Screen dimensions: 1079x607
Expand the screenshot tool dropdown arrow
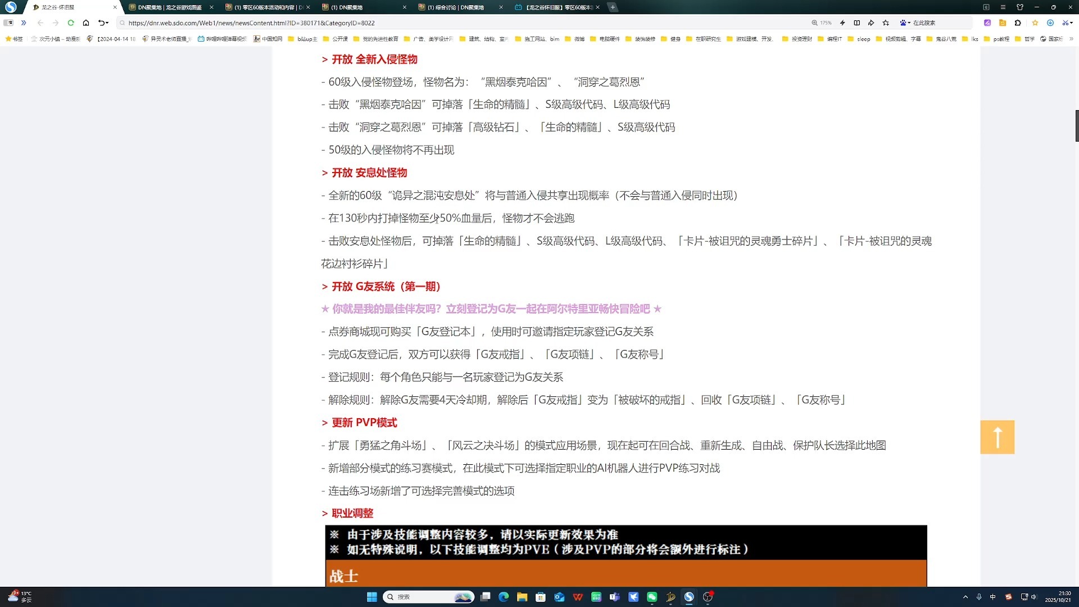point(1072,23)
